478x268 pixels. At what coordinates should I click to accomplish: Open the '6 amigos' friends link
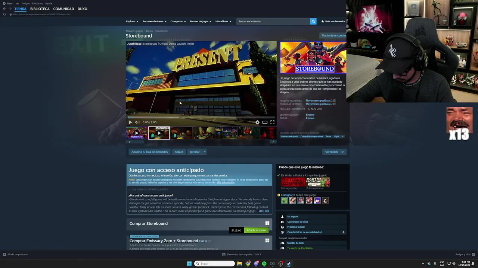(x=286, y=195)
